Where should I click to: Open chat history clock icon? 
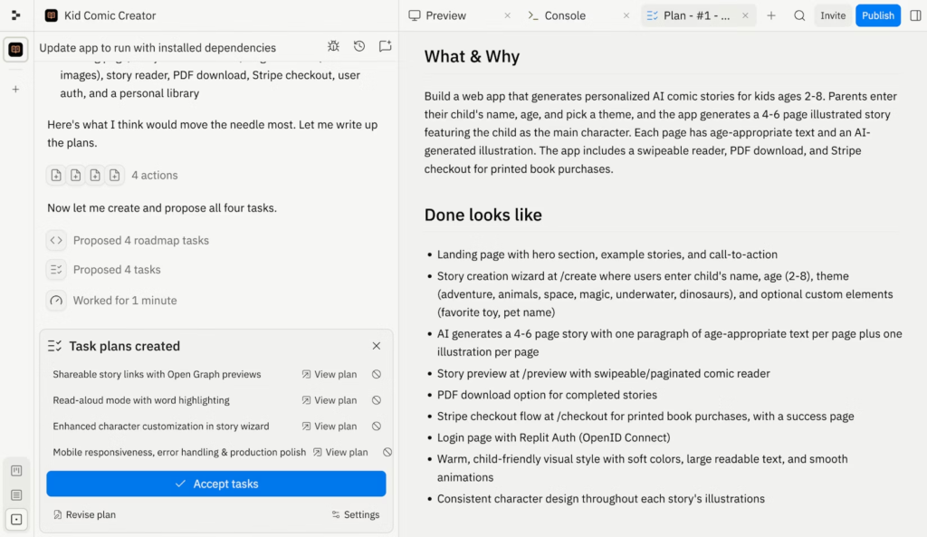pos(359,47)
